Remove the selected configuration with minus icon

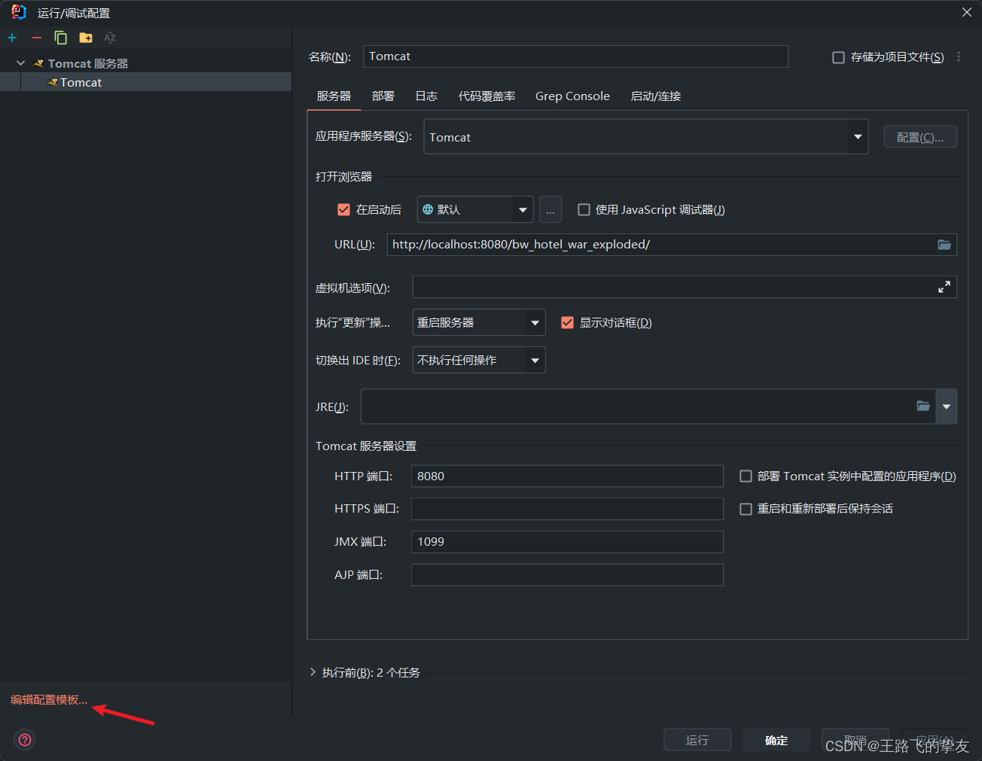click(x=36, y=38)
